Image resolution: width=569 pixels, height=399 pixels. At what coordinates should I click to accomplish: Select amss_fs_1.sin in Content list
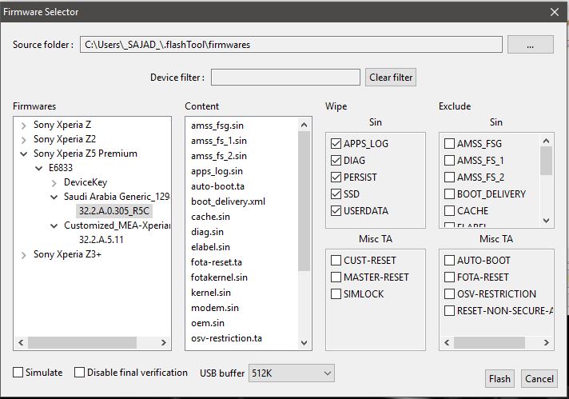tap(219, 141)
